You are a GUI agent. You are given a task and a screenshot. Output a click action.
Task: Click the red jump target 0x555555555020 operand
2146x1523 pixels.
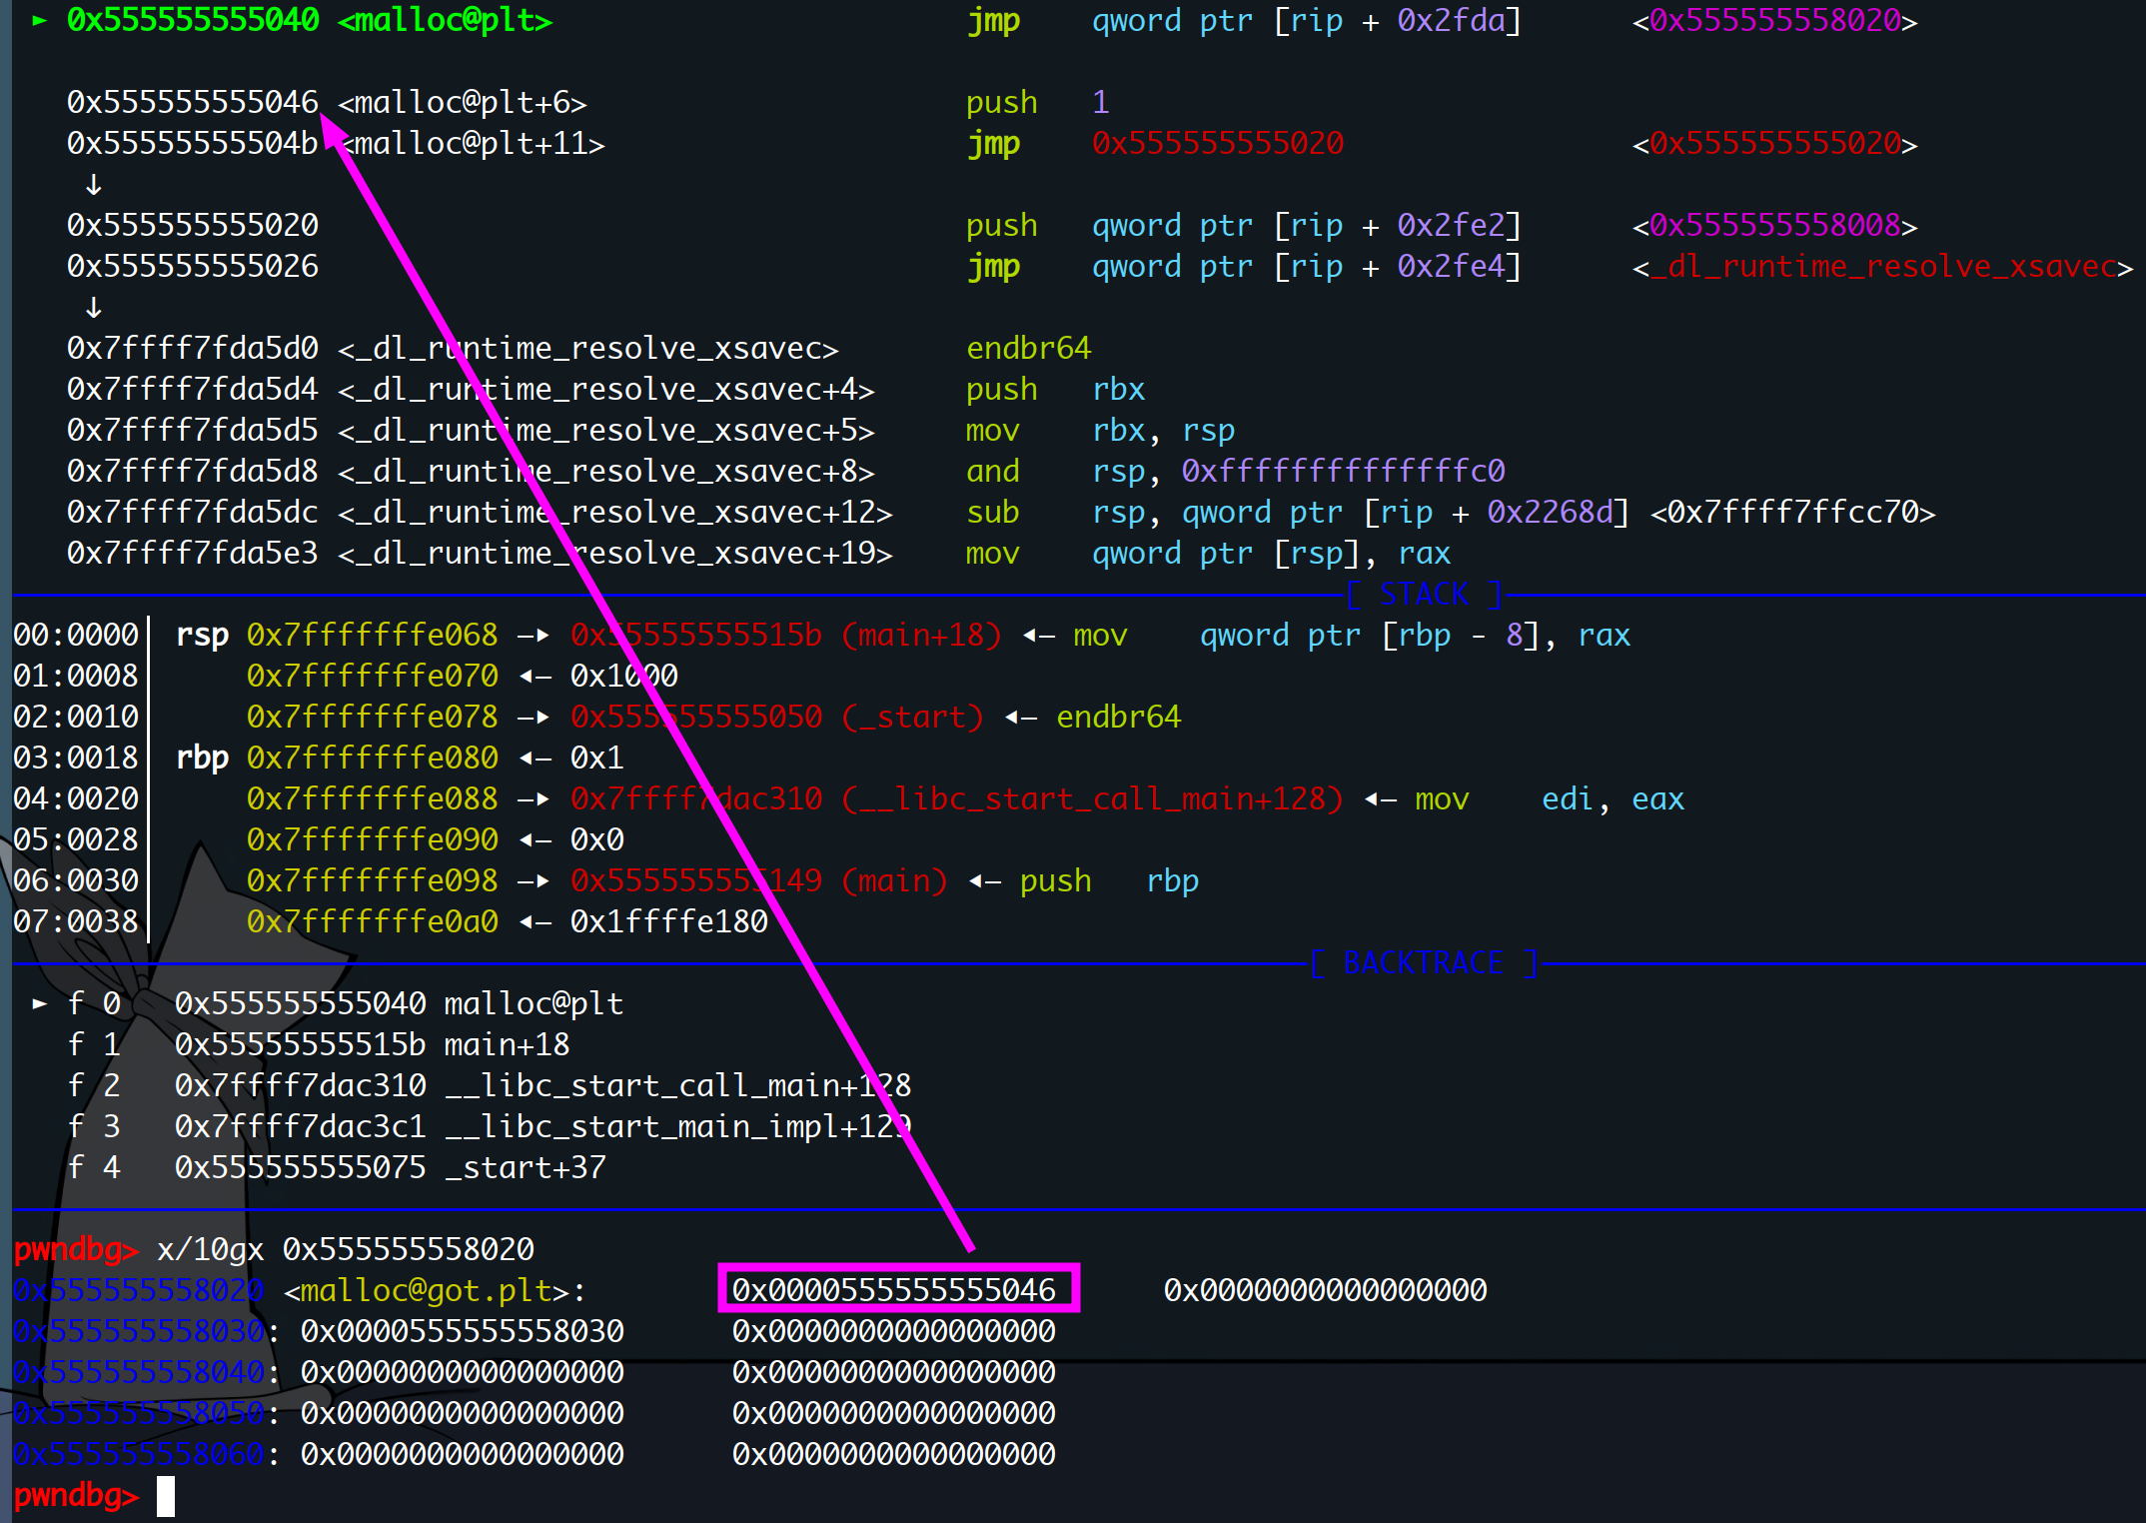(x=1217, y=143)
